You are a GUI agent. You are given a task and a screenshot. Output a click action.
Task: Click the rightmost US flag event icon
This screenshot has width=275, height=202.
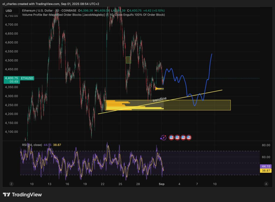pos(189,137)
